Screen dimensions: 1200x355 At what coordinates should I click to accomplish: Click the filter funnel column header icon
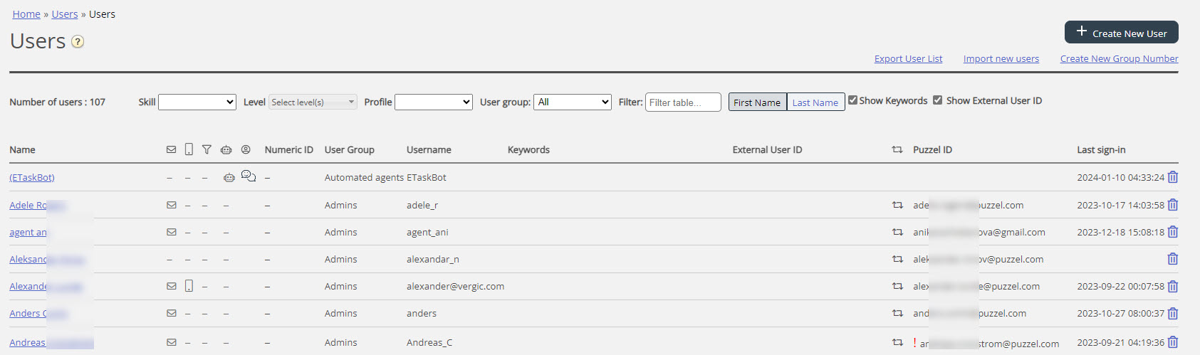pyautogui.click(x=207, y=149)
